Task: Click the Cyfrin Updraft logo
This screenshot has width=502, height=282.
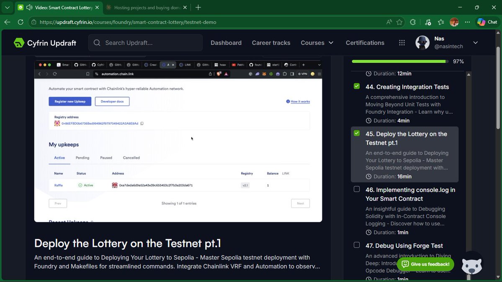Action: [45, 43]
